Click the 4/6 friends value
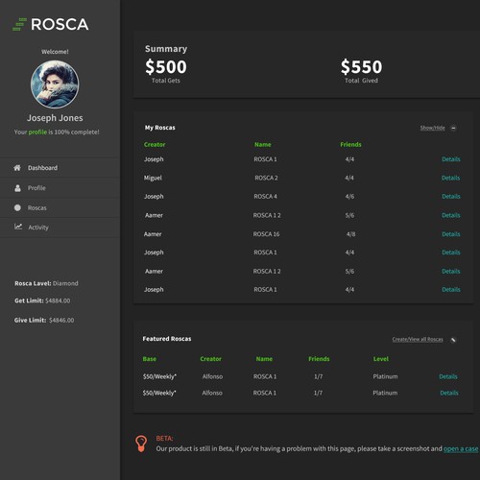 (x=349, y=197)
